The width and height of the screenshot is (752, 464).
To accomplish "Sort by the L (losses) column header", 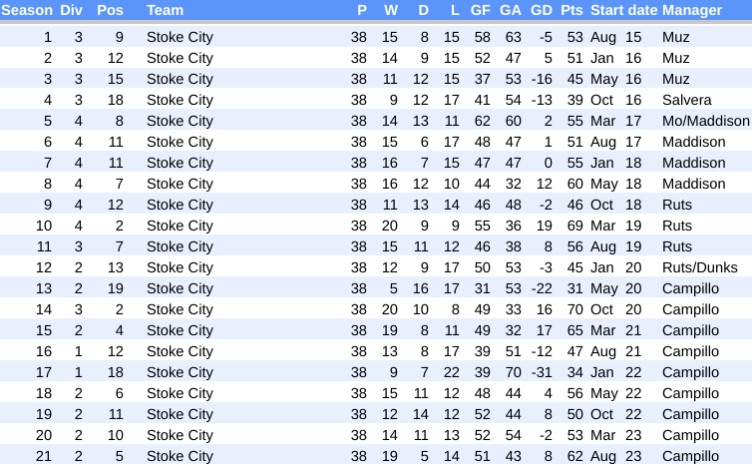I will (455, 10).
